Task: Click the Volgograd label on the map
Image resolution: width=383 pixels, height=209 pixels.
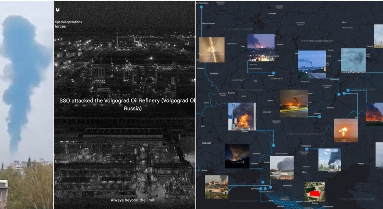Action: (306, 146)
